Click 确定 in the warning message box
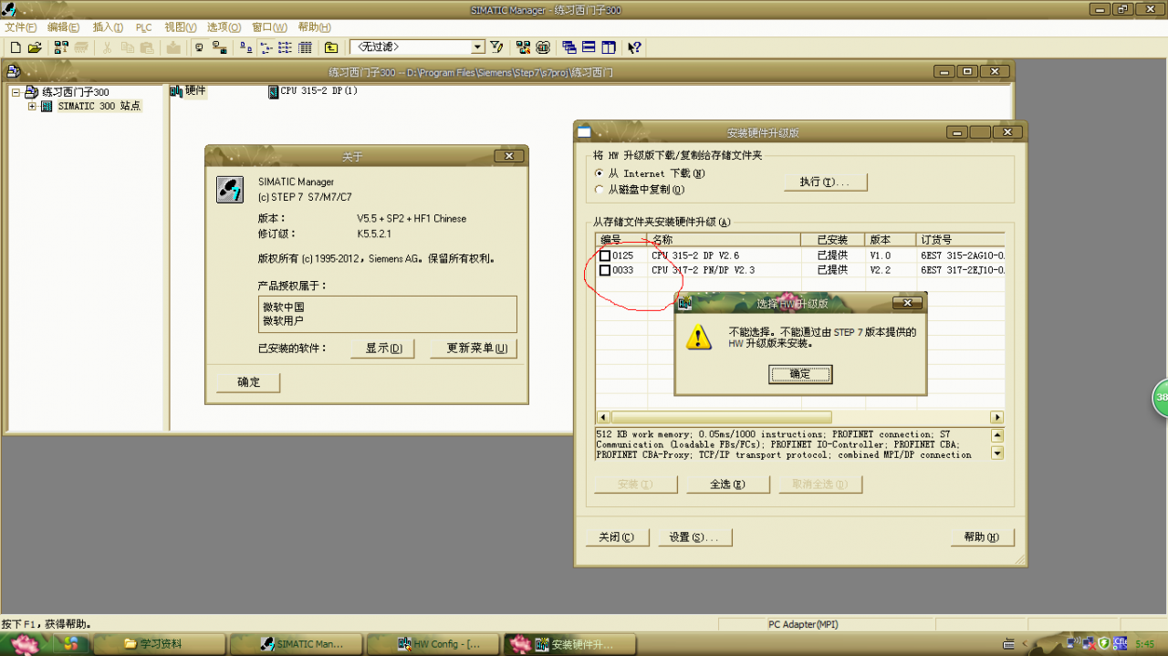Viewport: 1168px width, 656px height. click(x=799, y=374)
